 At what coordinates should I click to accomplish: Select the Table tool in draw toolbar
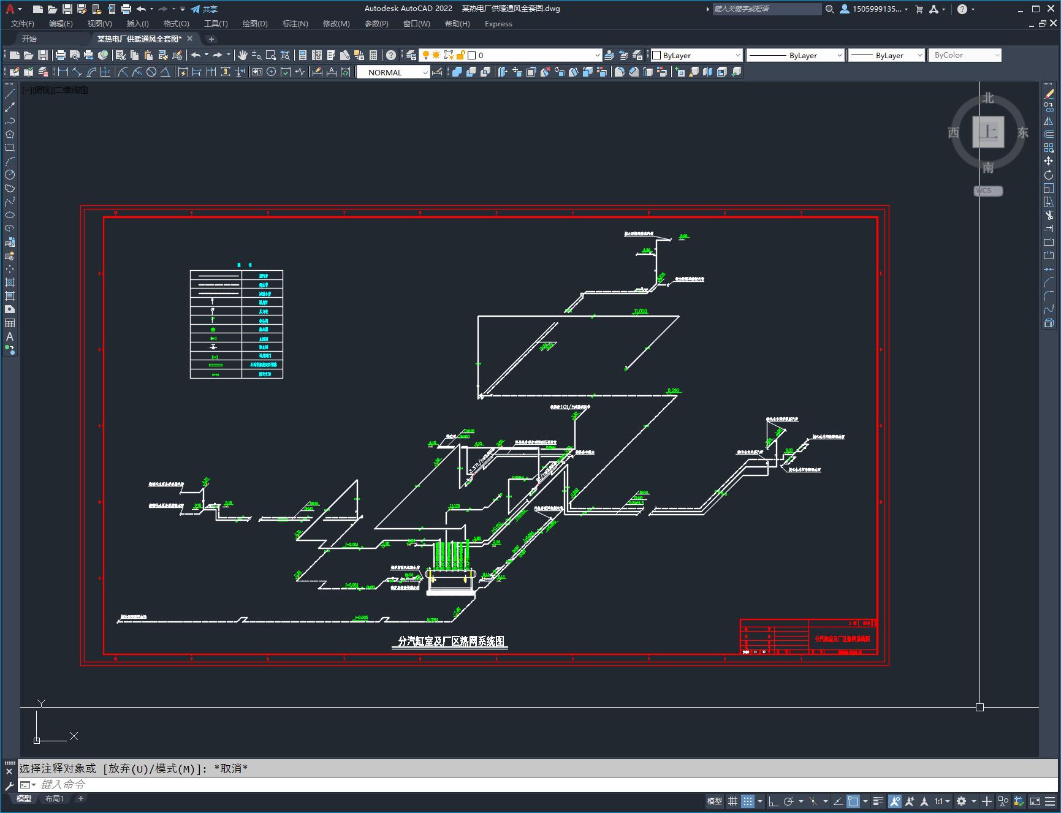click(10, 323)
